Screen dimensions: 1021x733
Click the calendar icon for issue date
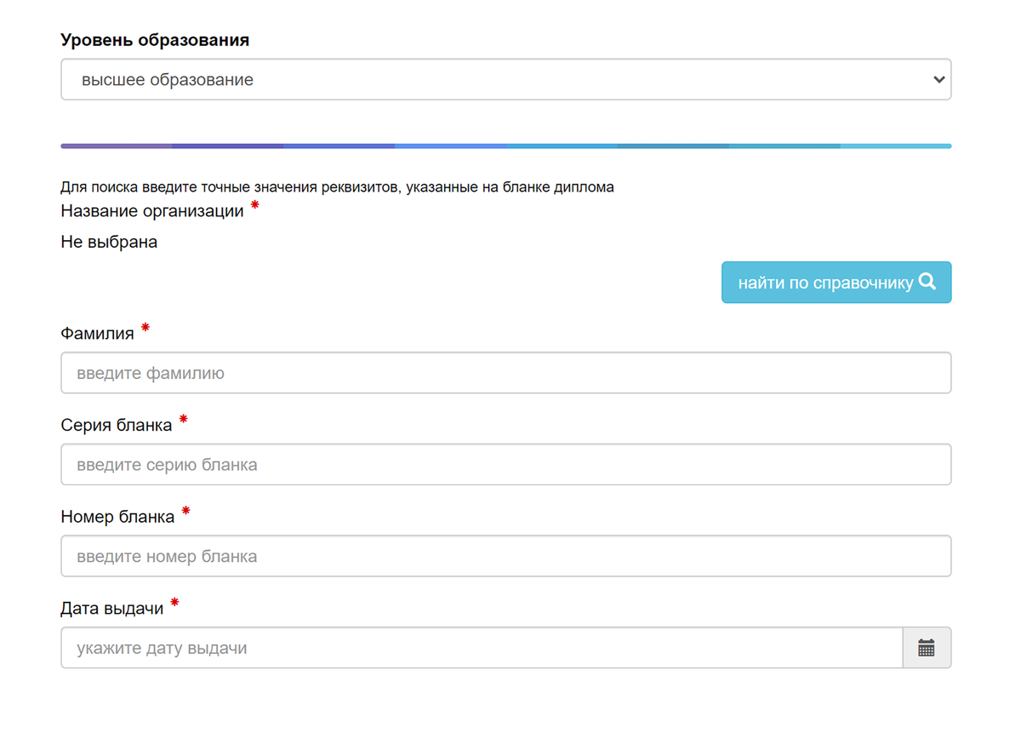pos(927,648)
